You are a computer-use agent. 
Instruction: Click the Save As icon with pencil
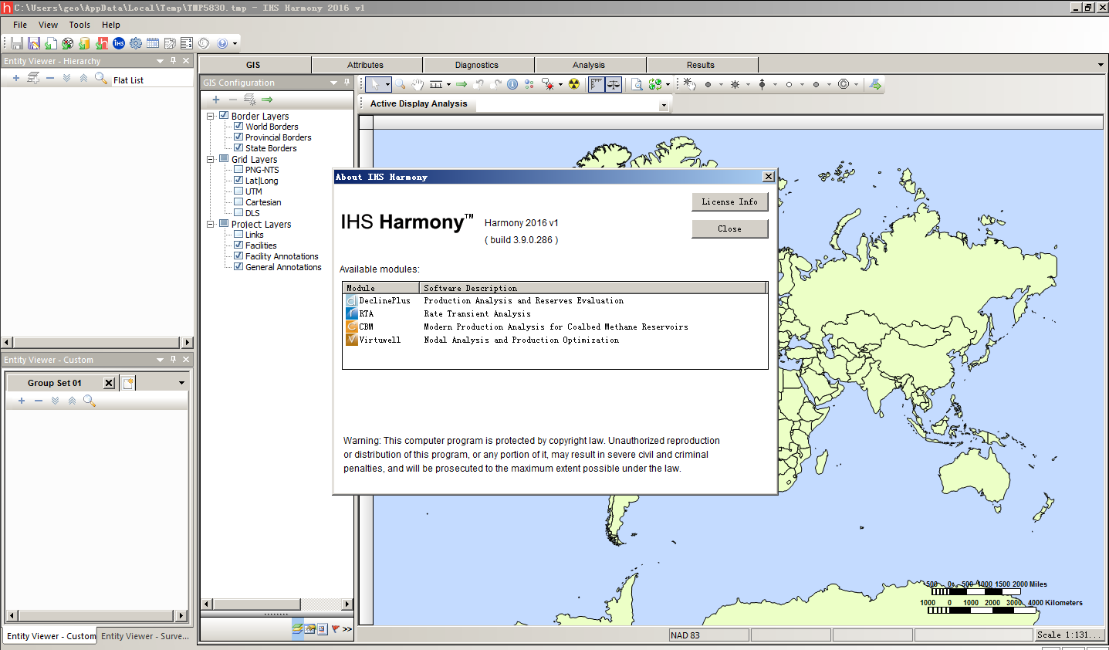point(33,43)
